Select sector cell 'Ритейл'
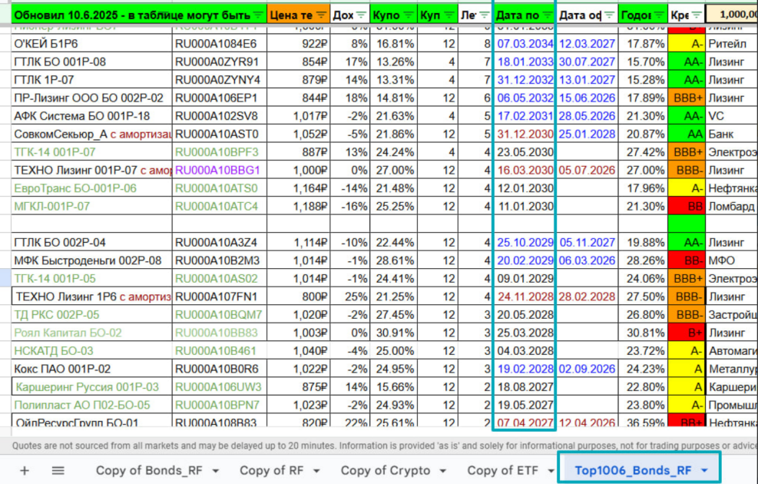The width and height of the screenshot is (758, 484). [x=731, y=44]
